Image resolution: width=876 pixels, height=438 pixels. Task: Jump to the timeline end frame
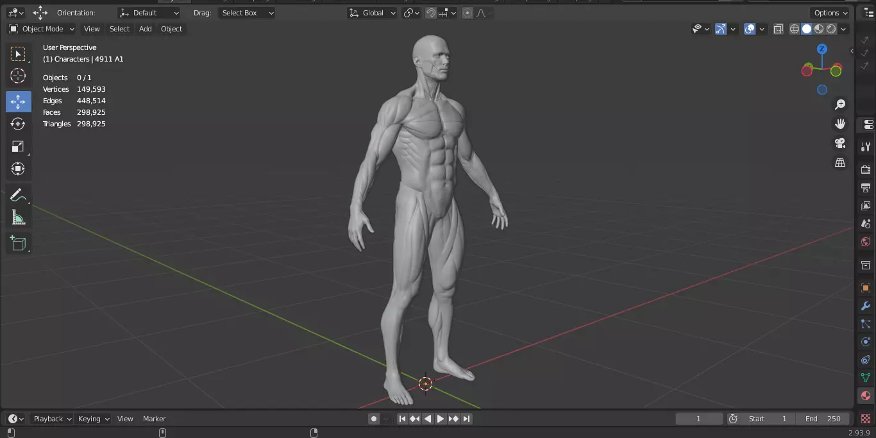tap(467, 419)
